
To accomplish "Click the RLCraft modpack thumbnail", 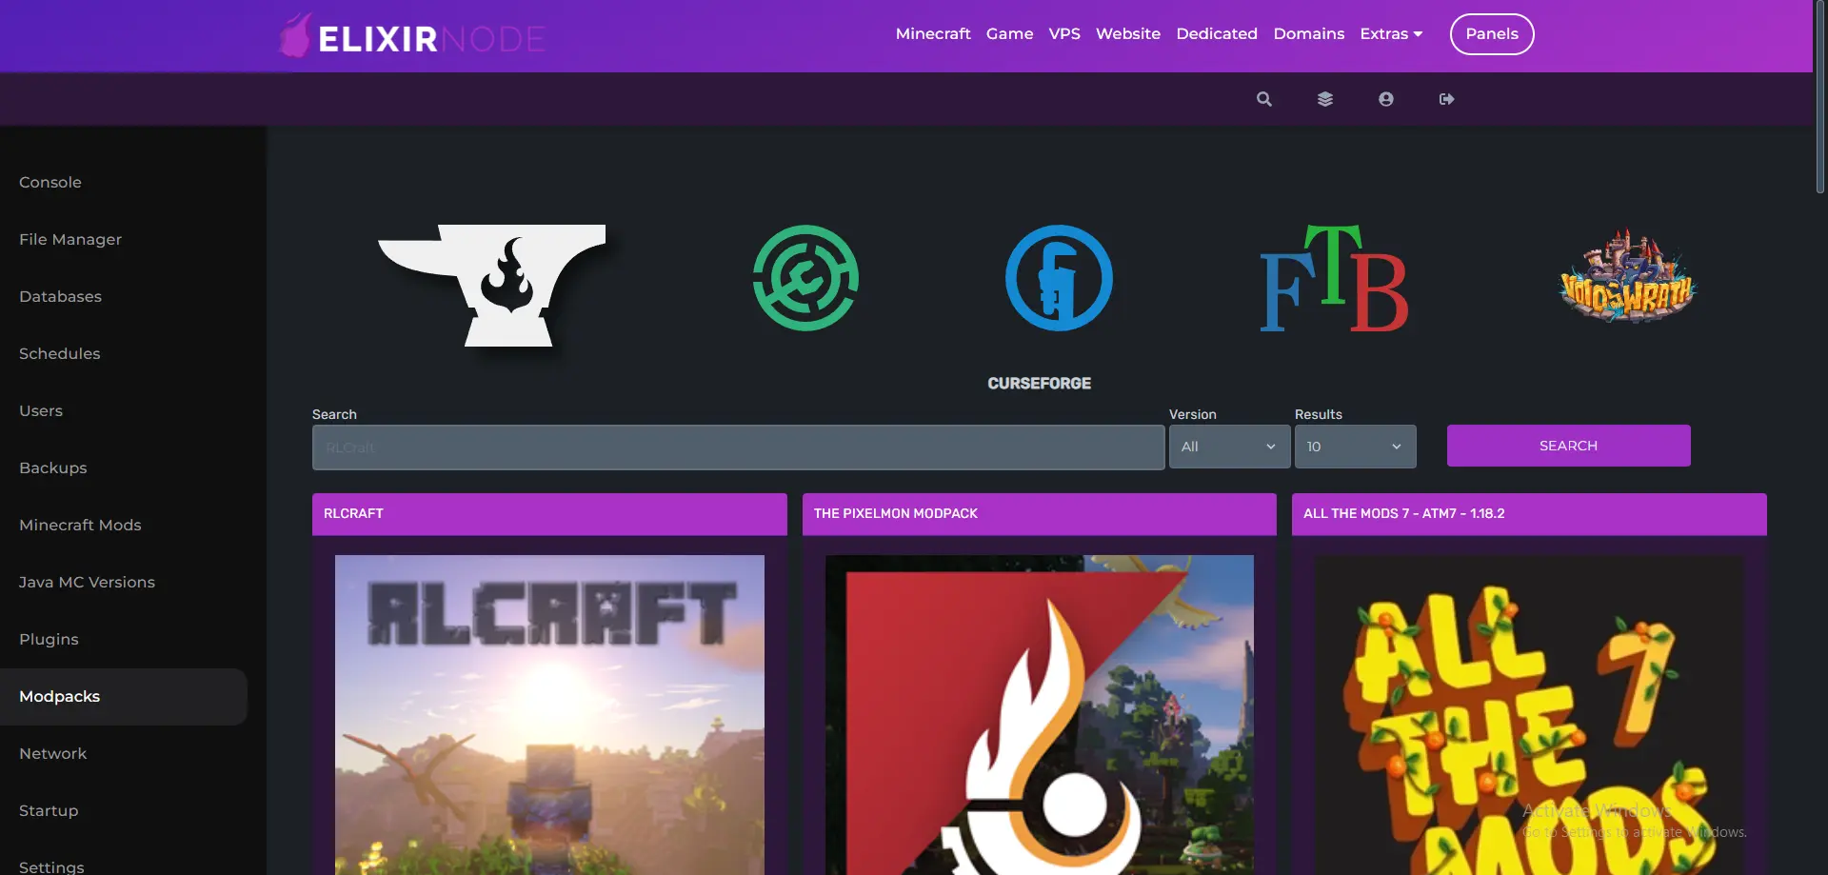I will [549, 714].
